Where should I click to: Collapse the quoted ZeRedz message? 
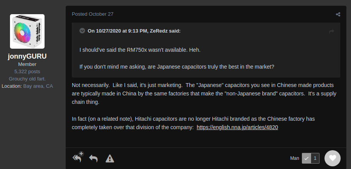[x=82, y=31]
